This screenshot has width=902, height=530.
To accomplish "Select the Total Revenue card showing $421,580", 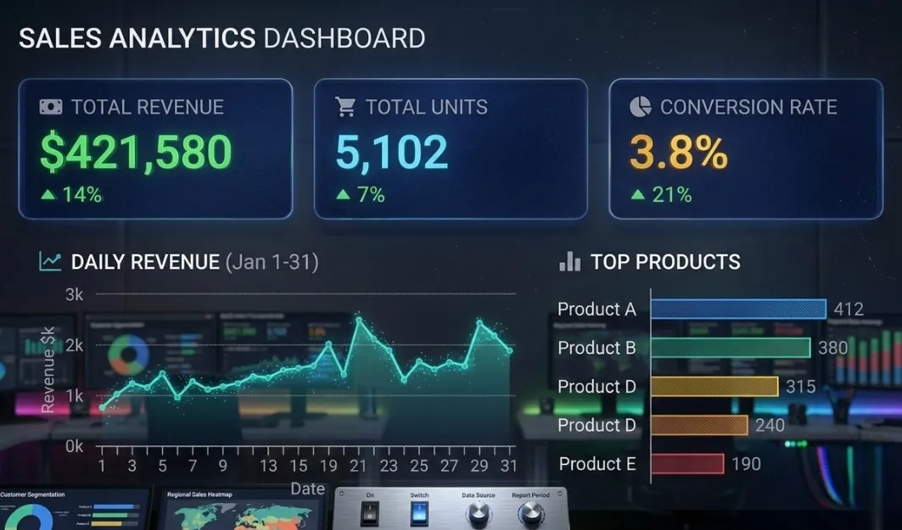I will click(x=155, y=149).
